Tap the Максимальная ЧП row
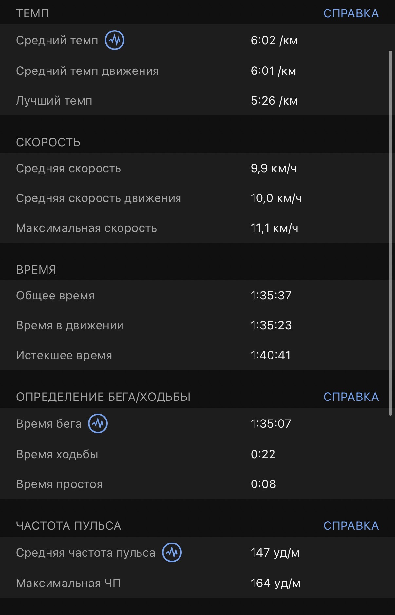The width and height of the screenshot is (395, 615). (197, 583)
